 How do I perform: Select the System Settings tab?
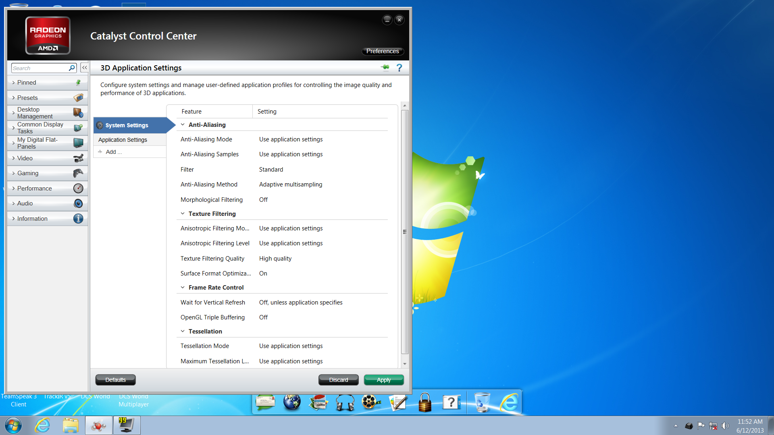pos(130,125)
